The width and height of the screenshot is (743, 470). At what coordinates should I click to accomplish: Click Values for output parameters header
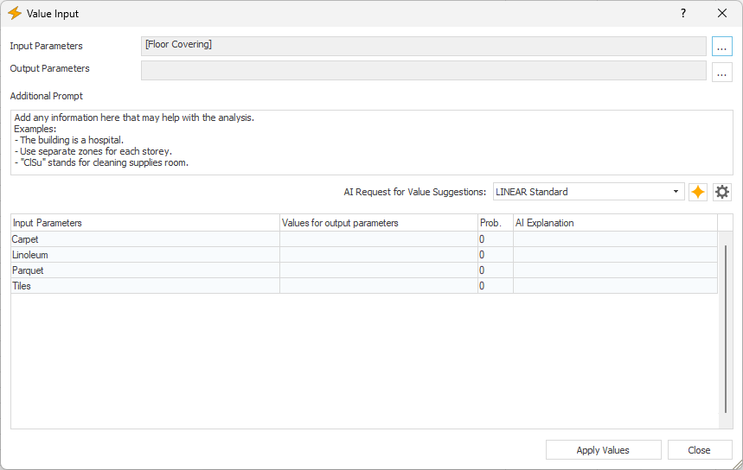point(379,223)
